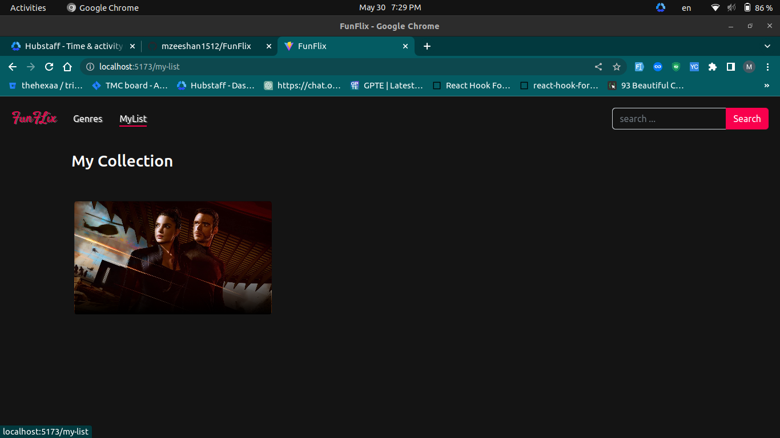780x438 pixels.
Task: Open the Extensions puzzle icon
Action: [x=713, y=67]
